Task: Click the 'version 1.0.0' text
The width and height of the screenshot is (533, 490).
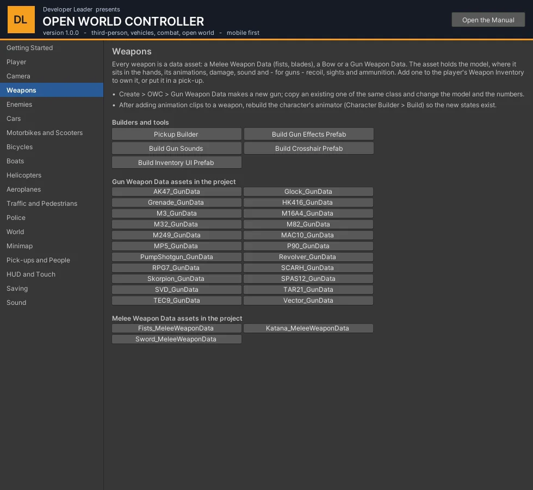Action: pos(61,33)
